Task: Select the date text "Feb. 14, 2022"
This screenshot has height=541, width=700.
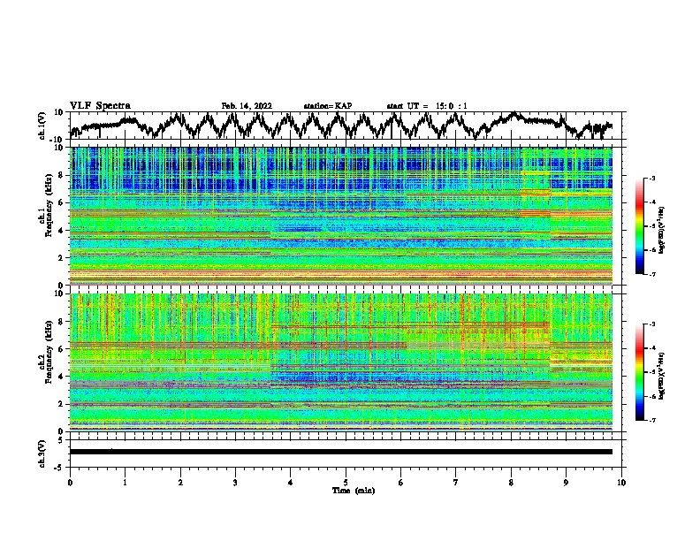Action: (247, 106)
